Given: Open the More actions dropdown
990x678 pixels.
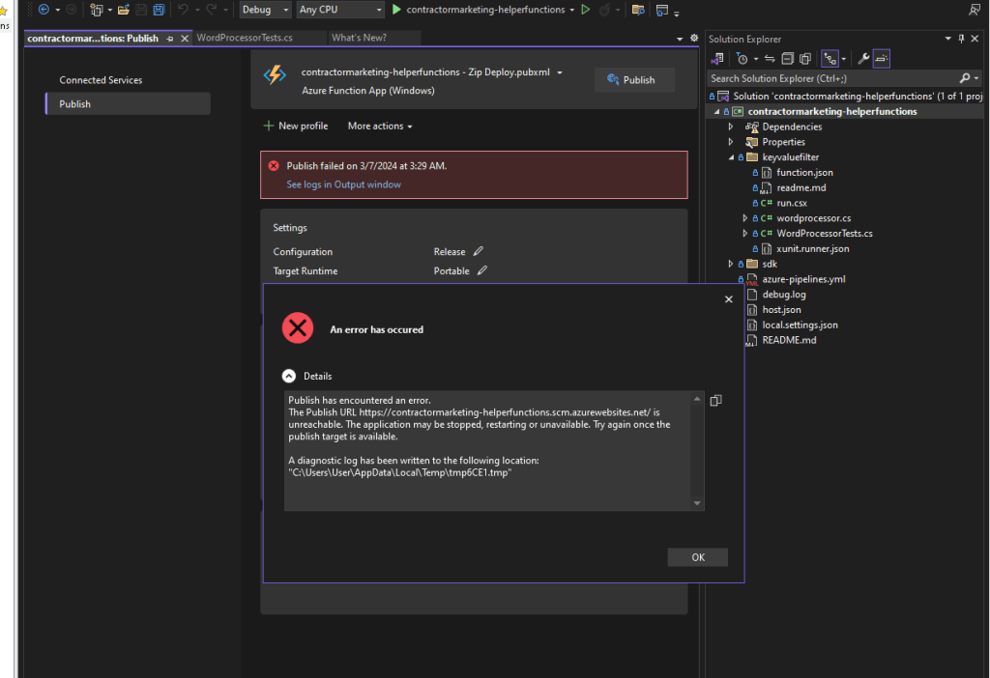Looking at the screenshot, I should 379,127.
